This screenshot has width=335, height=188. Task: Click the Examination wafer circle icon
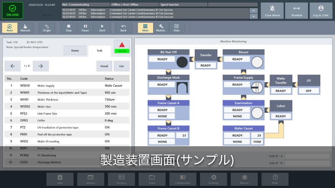[257, 113]
